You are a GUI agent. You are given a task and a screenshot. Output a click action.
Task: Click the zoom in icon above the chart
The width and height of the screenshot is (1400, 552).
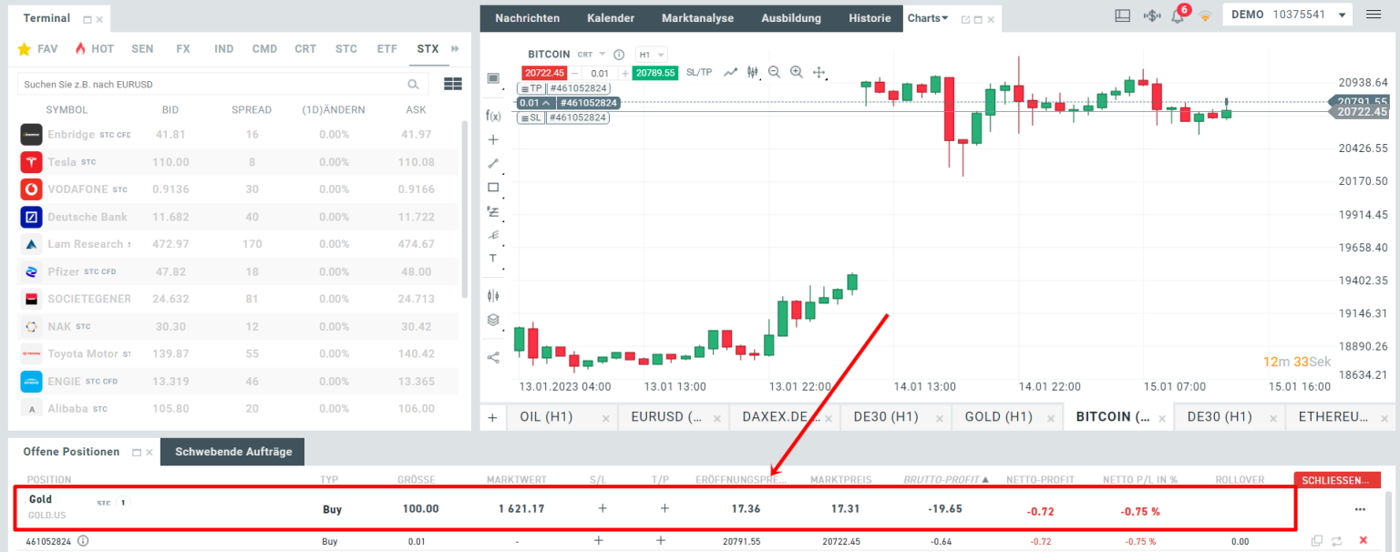[796, 72]
